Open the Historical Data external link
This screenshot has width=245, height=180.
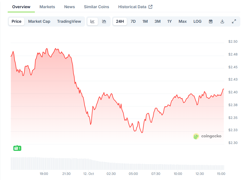tap(135, 7)
